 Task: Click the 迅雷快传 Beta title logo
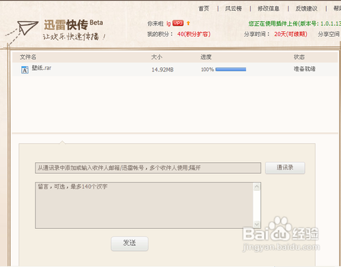(73, 25)
